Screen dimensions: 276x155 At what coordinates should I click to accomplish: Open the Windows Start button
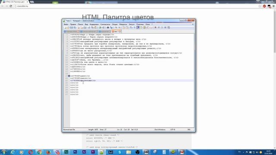tap(3, 152)
